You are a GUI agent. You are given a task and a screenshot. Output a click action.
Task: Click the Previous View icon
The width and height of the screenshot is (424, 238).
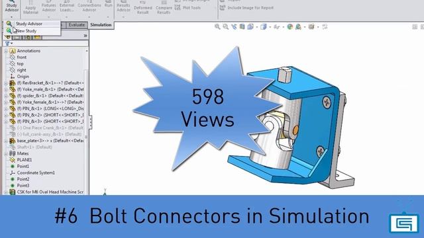point(234,26)
